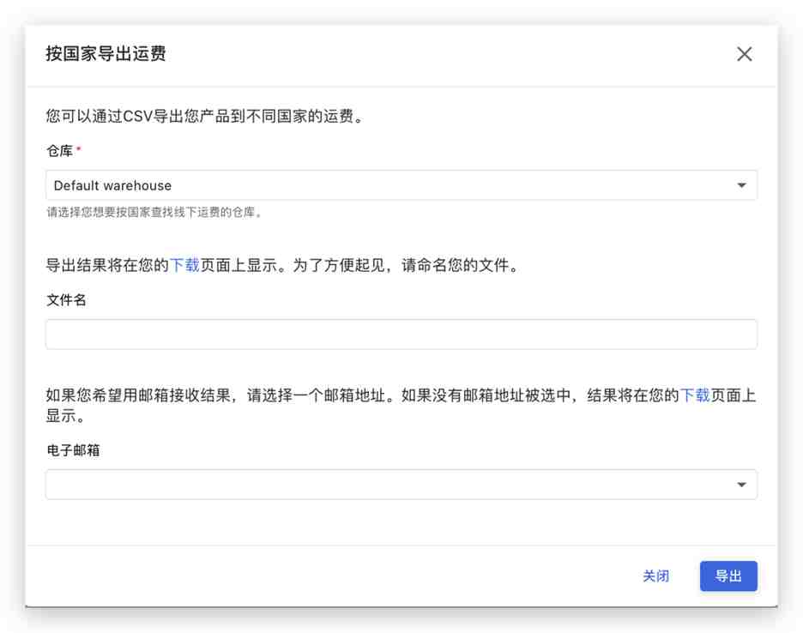Image resolution: width=803 pixels, height=633 pixels.
Task: Click the 按国家导出运费 dialog title
Action: [106, 54]
